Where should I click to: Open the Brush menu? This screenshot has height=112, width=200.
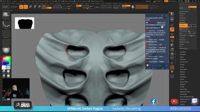click(x=8, y=3)
